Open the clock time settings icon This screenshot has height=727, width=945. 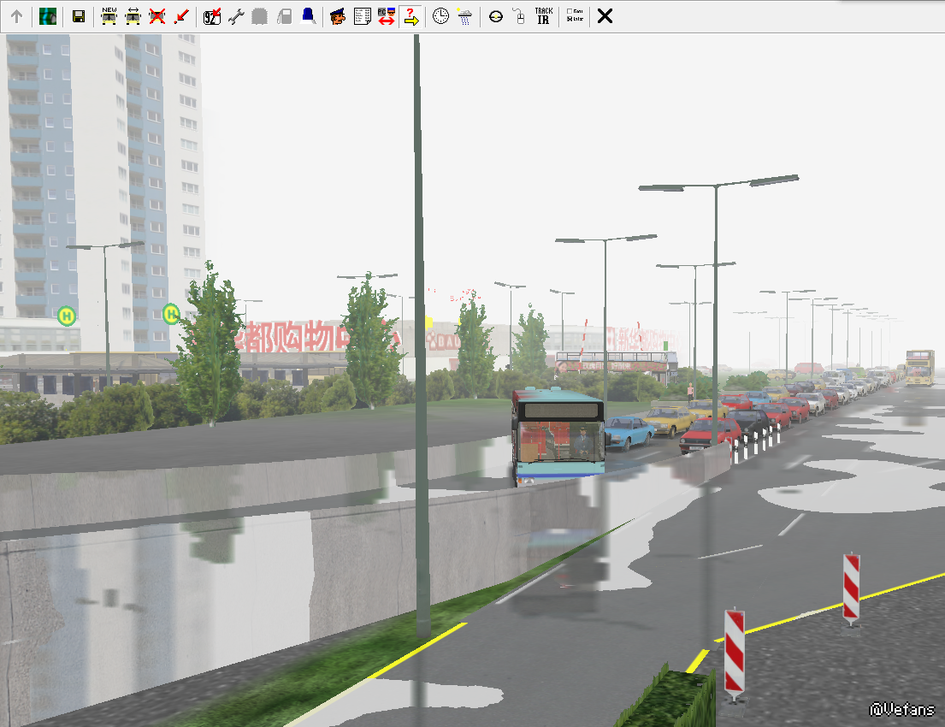tap(441, 16)
